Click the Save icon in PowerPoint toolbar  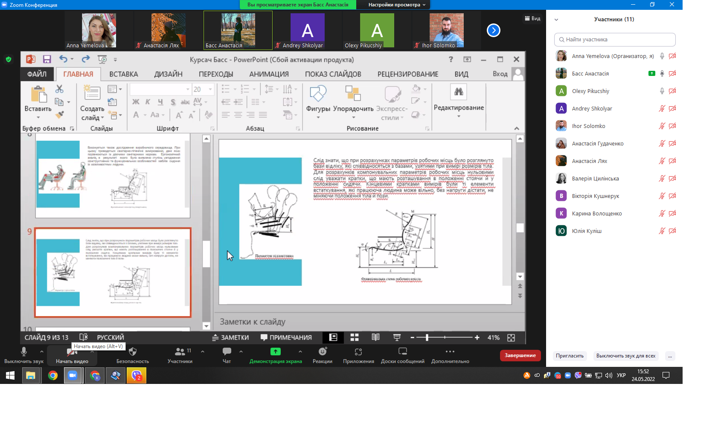[x=47, y=59]
